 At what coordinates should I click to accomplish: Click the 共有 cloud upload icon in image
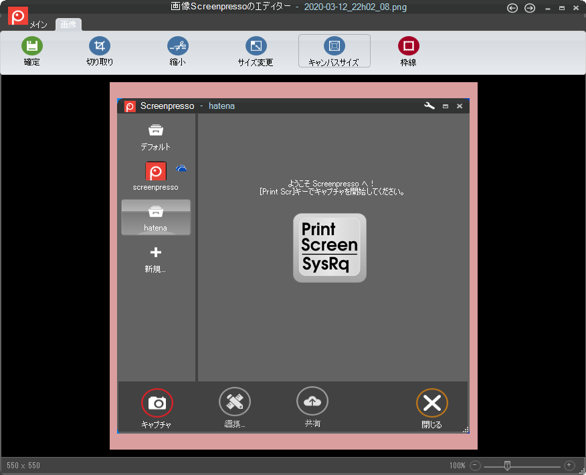coord(312,401)
